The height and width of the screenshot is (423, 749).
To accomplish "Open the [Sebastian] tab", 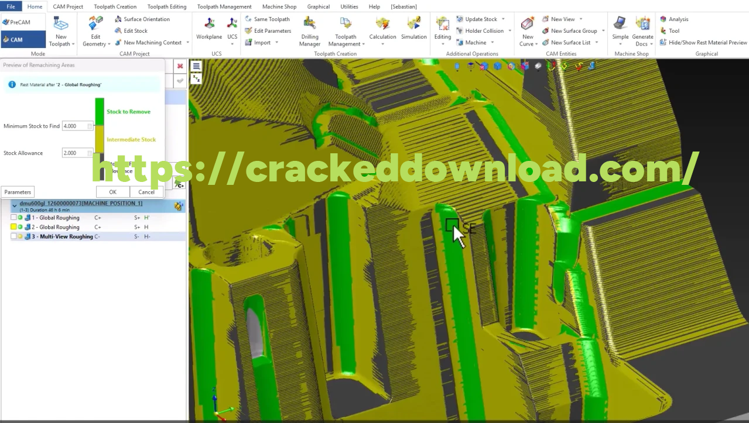I will [x=404, y=6].
